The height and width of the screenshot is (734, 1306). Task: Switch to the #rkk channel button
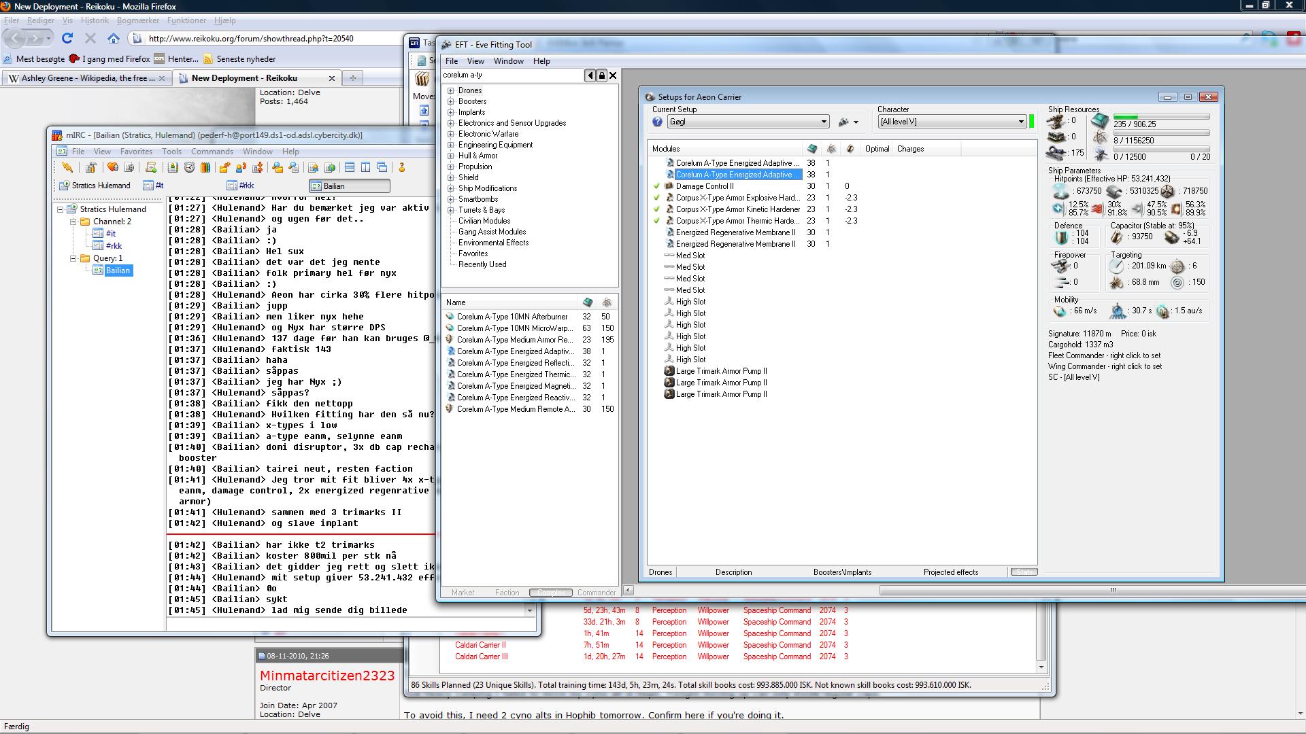pos(241,186)
